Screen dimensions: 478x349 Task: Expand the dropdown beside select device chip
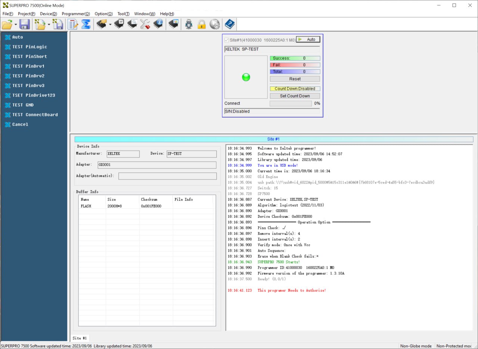tap(110, 25)
